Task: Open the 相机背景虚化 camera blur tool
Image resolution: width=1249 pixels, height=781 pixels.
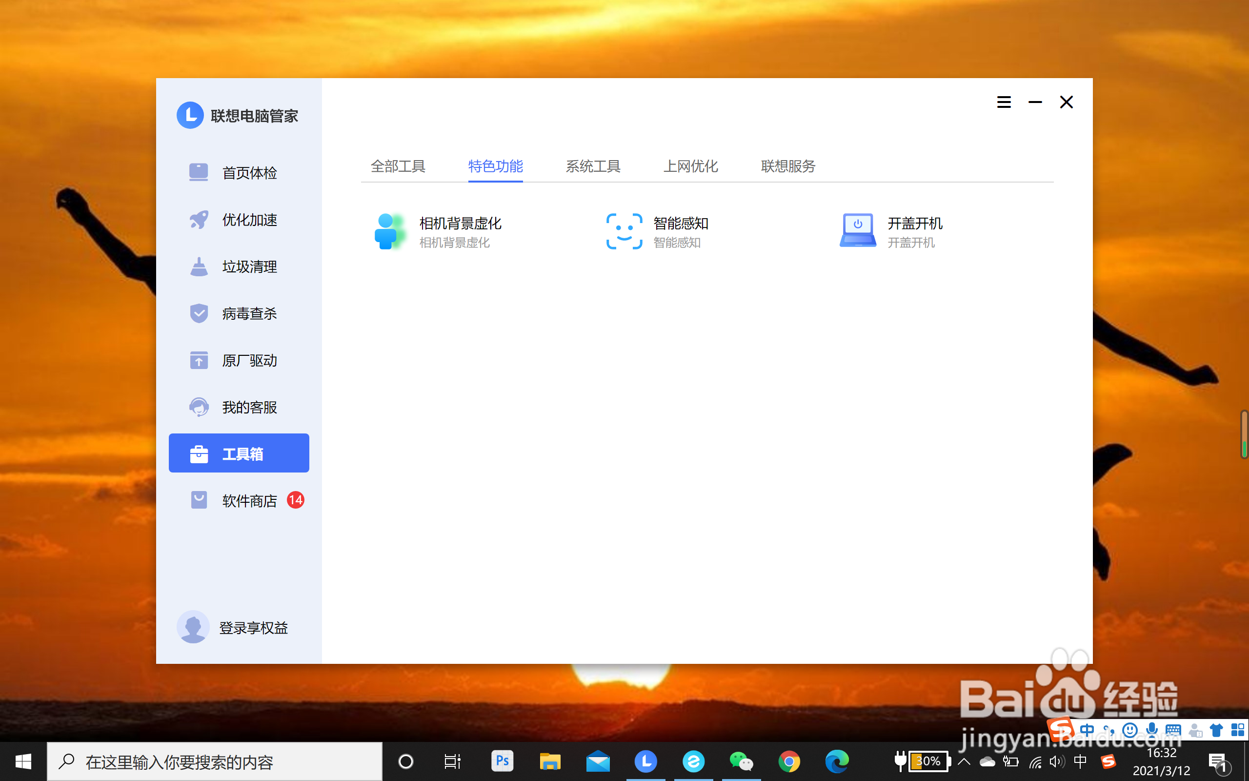Action: click(439, 231)
